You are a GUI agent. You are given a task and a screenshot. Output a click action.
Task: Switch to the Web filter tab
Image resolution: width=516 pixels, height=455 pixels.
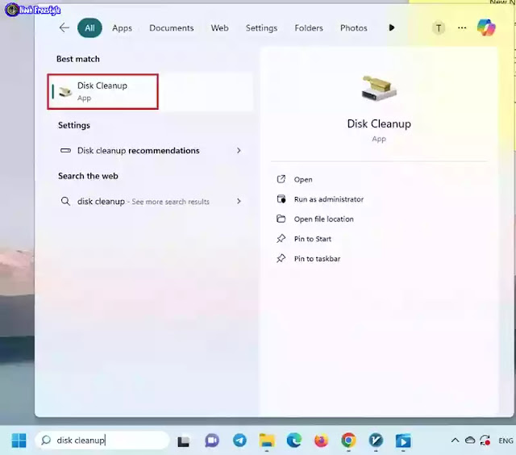[220, 28]
